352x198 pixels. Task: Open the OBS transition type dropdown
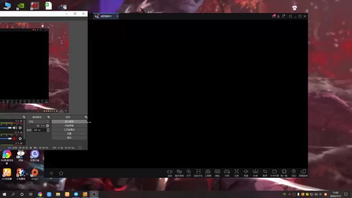pos(38,121)
